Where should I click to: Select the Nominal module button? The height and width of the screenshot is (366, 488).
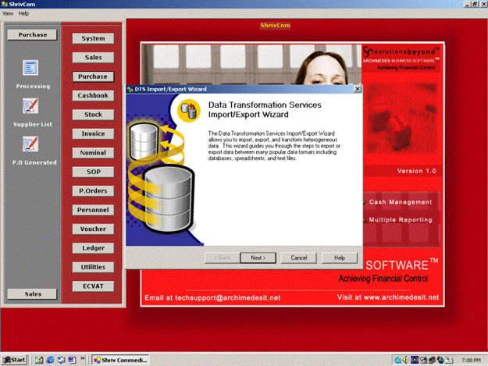[x=93, y=153]
